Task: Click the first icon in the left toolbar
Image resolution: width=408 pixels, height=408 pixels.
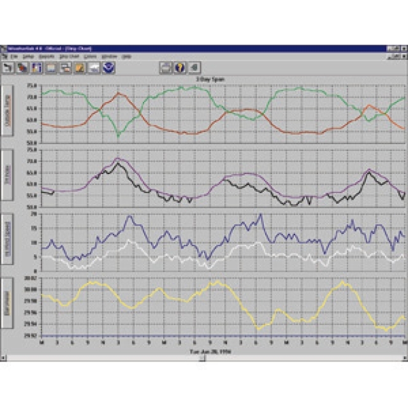Action: [10, 67]
